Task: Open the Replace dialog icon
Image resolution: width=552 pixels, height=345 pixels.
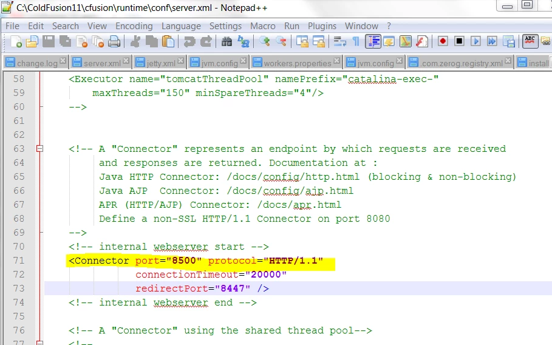Action: (x=244, y=41)
